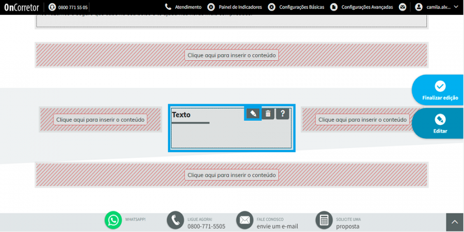
Task: Click Solicite uma proposta link
Action: [x=349, y=223]
